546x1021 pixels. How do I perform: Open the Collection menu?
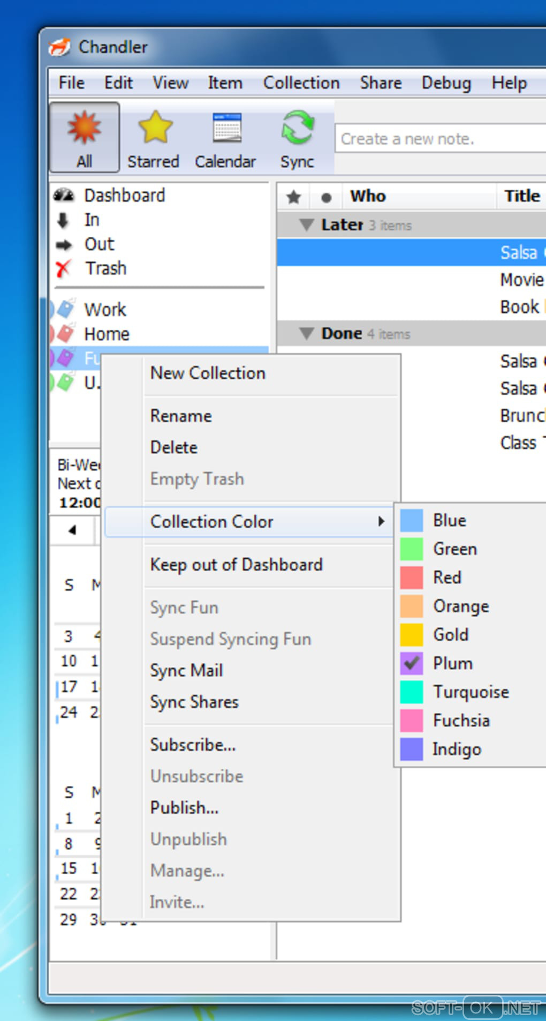(301, 83)
